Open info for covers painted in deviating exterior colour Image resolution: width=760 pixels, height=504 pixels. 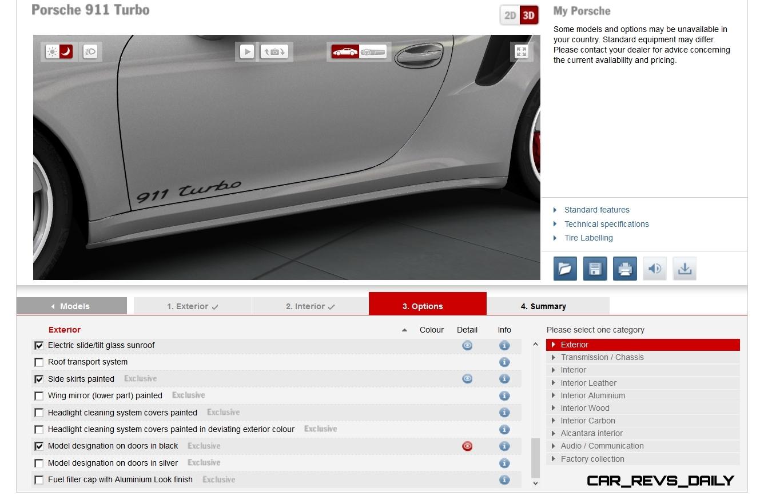pyautogui.click(x=504, y=429)
